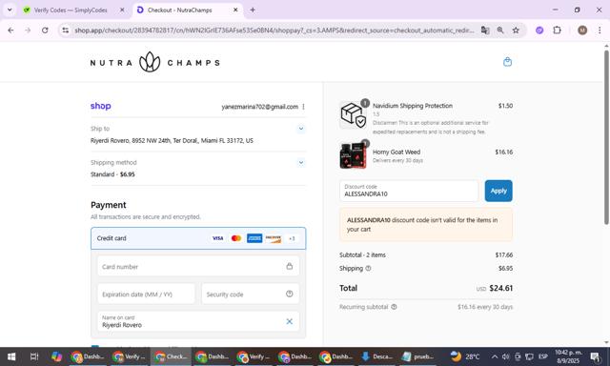This screenshot has height=366, width=610.
Task: Open the Shipping info help icon
Action: tap(368, 269)
